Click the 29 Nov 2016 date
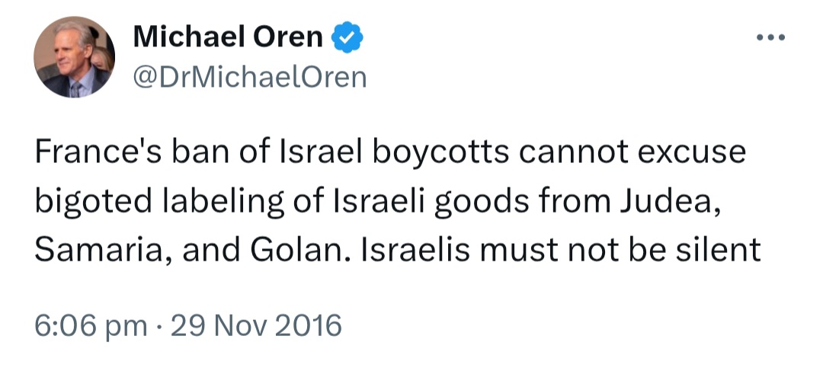 (x=256, y=325)
